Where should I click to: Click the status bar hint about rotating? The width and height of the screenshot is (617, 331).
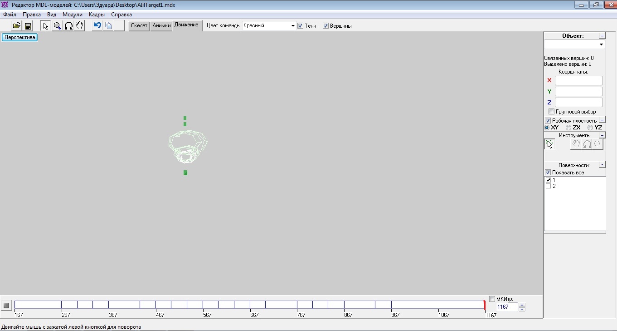click(71, 326)
